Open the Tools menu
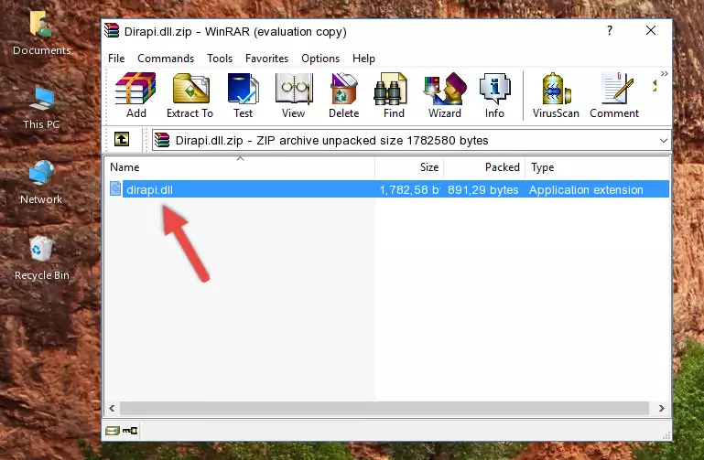The image size is (704, 460). coord(220,59)
